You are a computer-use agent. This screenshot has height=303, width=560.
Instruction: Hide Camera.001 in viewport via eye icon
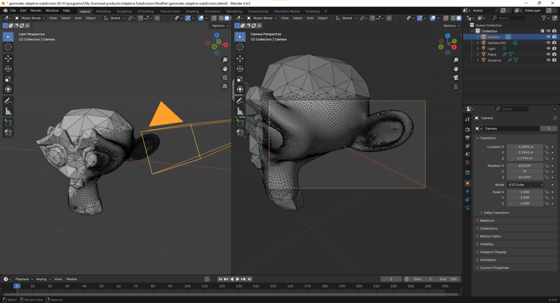[548, 42]
